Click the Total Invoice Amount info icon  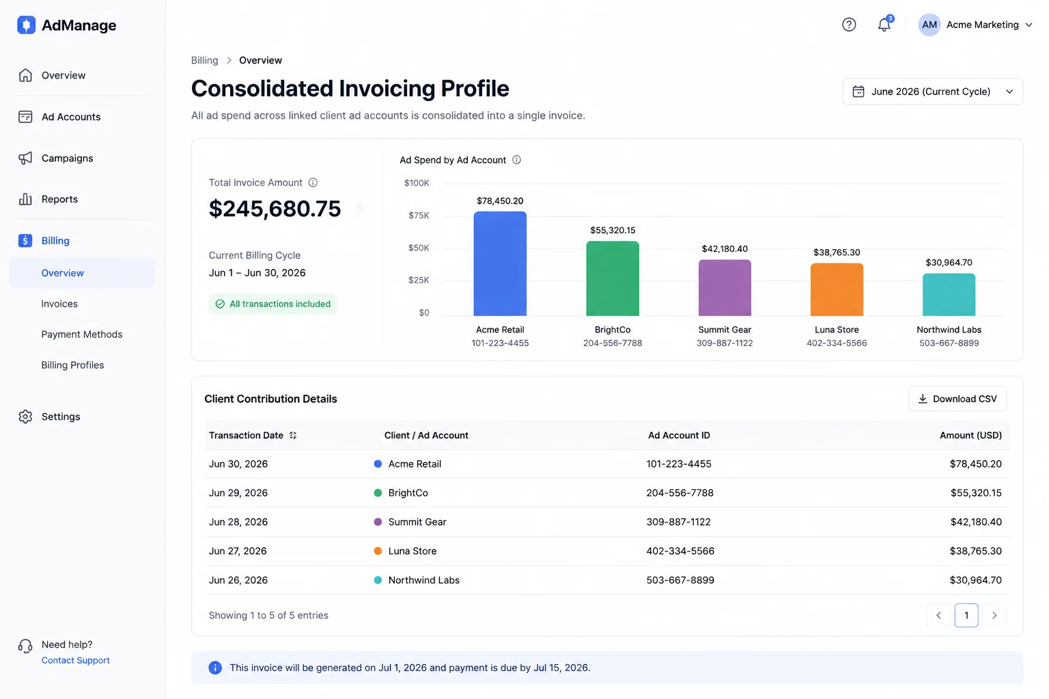pos(313,182)
